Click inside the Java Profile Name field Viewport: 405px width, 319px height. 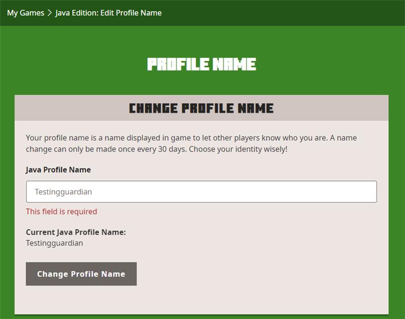pos(201,191)
